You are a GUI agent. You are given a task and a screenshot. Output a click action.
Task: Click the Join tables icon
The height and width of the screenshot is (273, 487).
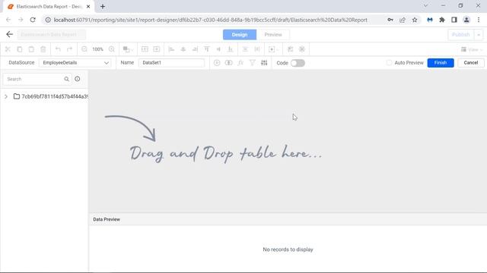(x=228, y=63)
